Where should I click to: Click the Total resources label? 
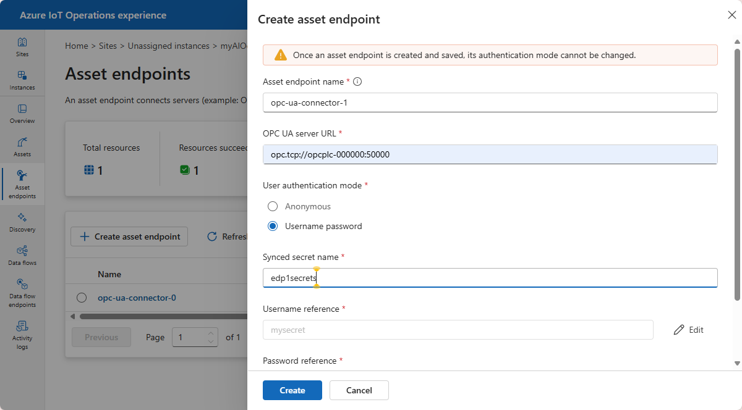[111, 148]
